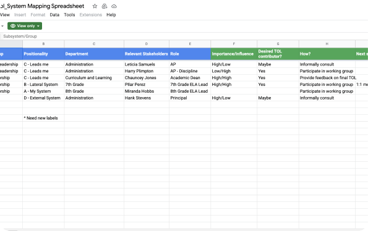Select Yes in Harry Plimpton row

click(278, 71)
